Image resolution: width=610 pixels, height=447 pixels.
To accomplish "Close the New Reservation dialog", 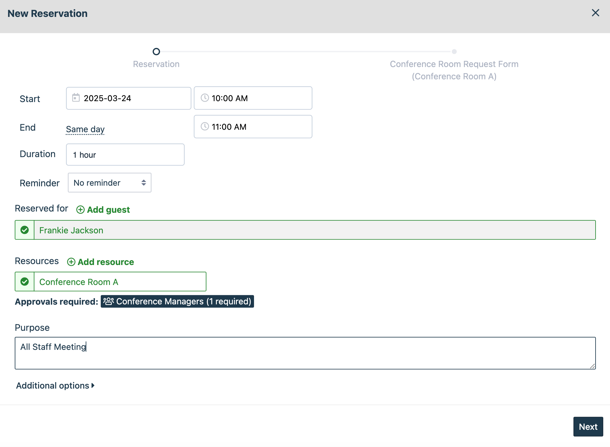I will [595, 13].
